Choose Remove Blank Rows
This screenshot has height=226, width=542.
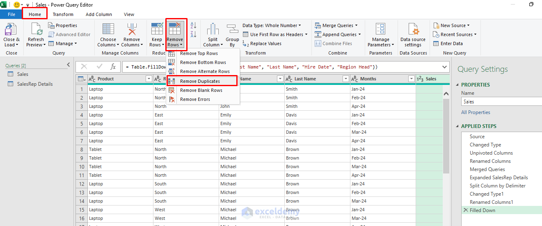[203, 90]
